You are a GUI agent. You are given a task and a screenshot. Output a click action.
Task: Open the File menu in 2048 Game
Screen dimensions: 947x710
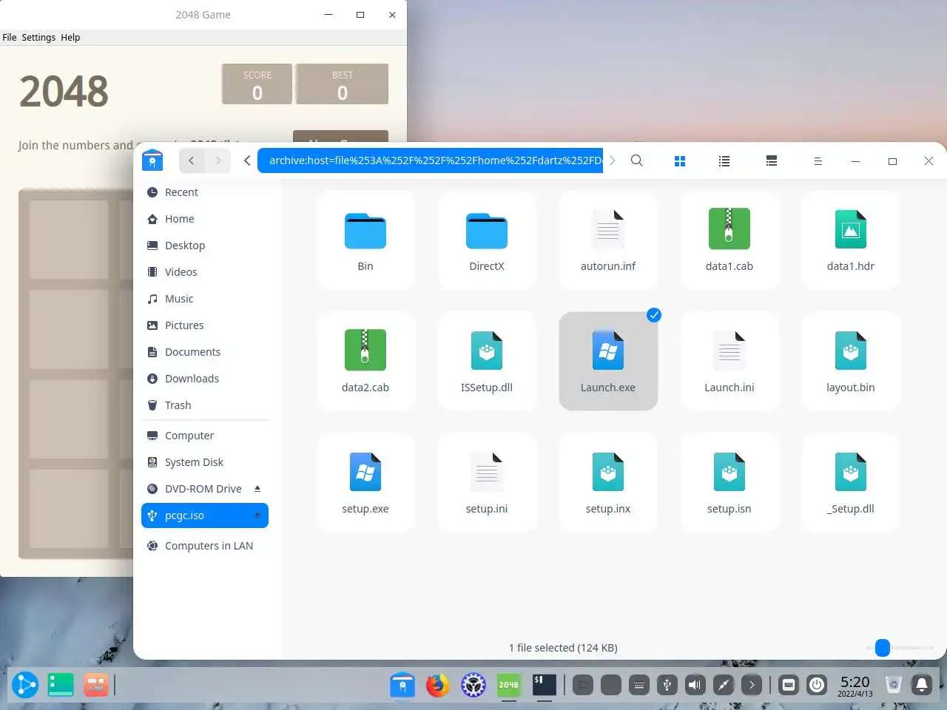[10, 37]
